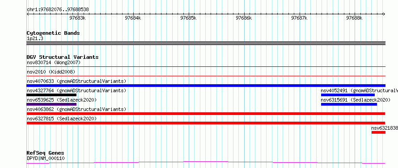Click the left arrow end of the ruler
The width and height of the screenshot is (398, 168).
(x=28, y=14)
